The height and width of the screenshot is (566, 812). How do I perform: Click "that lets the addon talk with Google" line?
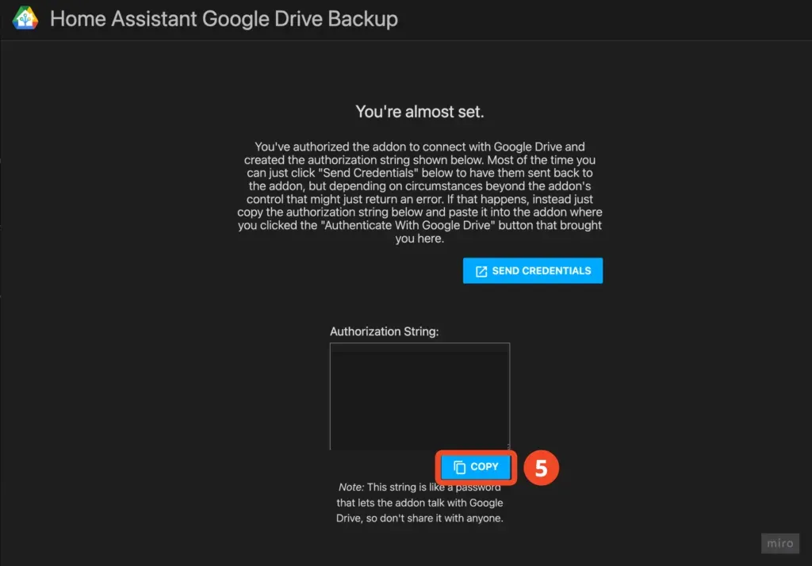pyautogui.click(x=419, y=503)
